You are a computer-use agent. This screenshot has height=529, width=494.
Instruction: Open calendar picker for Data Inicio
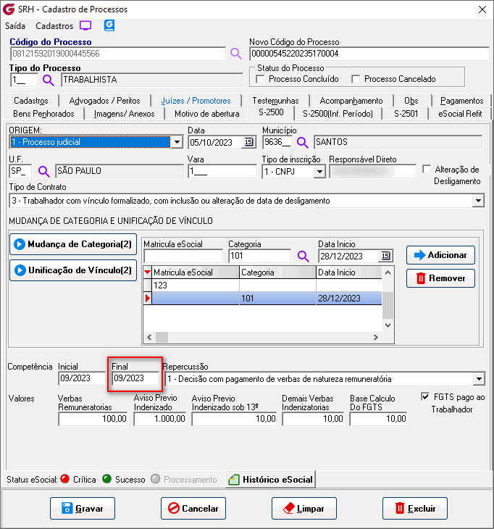[385, 256]
